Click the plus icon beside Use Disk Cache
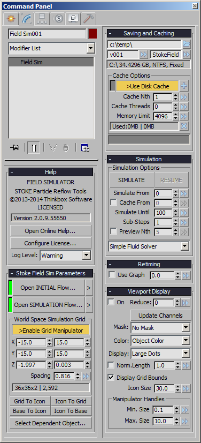The width and height of the screenshot is (201, 443). (184, 86)
